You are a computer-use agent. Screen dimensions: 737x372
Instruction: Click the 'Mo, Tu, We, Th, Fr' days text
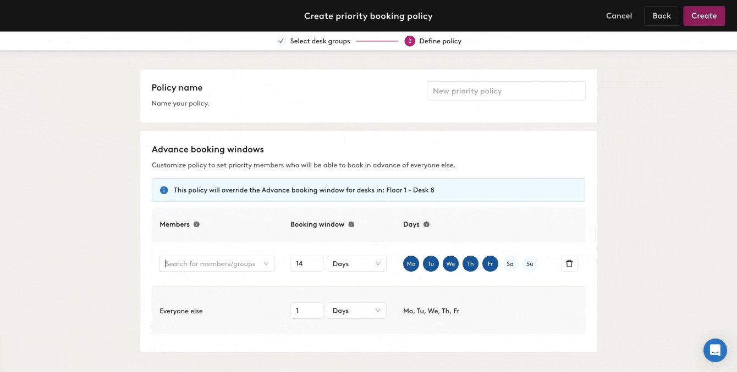click(x=431, y=311)
